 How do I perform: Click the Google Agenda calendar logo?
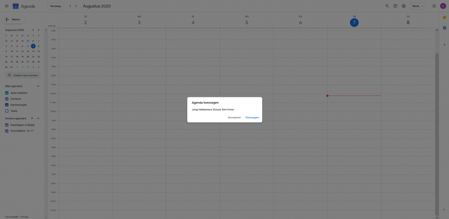16,6
